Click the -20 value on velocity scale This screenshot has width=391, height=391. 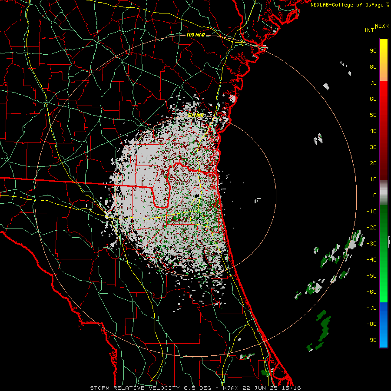(x=371, y=228)
